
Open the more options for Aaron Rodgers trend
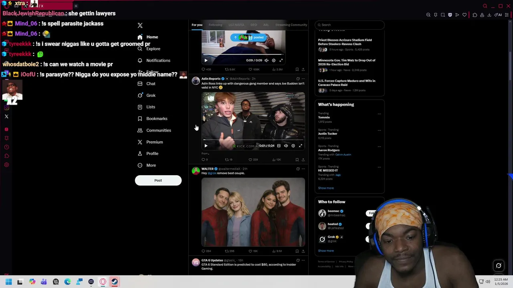[x=379, y=146]
